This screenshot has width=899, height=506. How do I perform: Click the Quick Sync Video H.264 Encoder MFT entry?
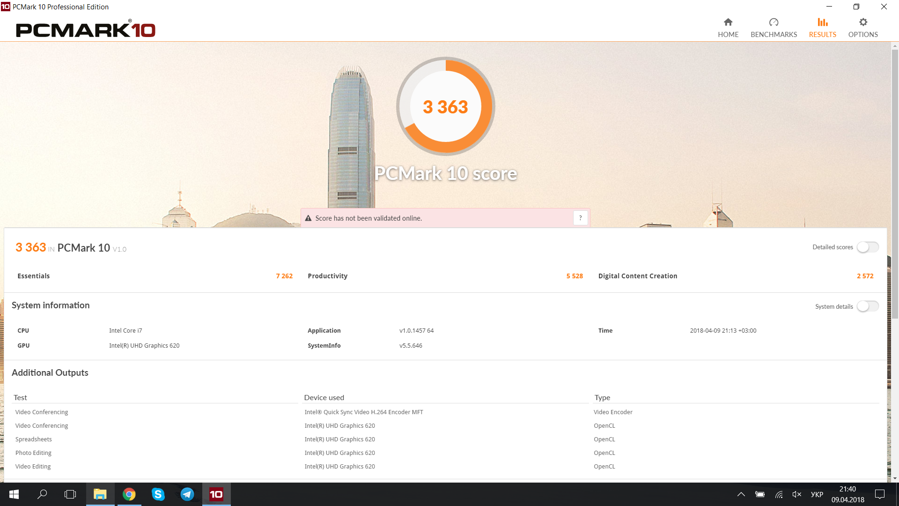pos(364,412)
